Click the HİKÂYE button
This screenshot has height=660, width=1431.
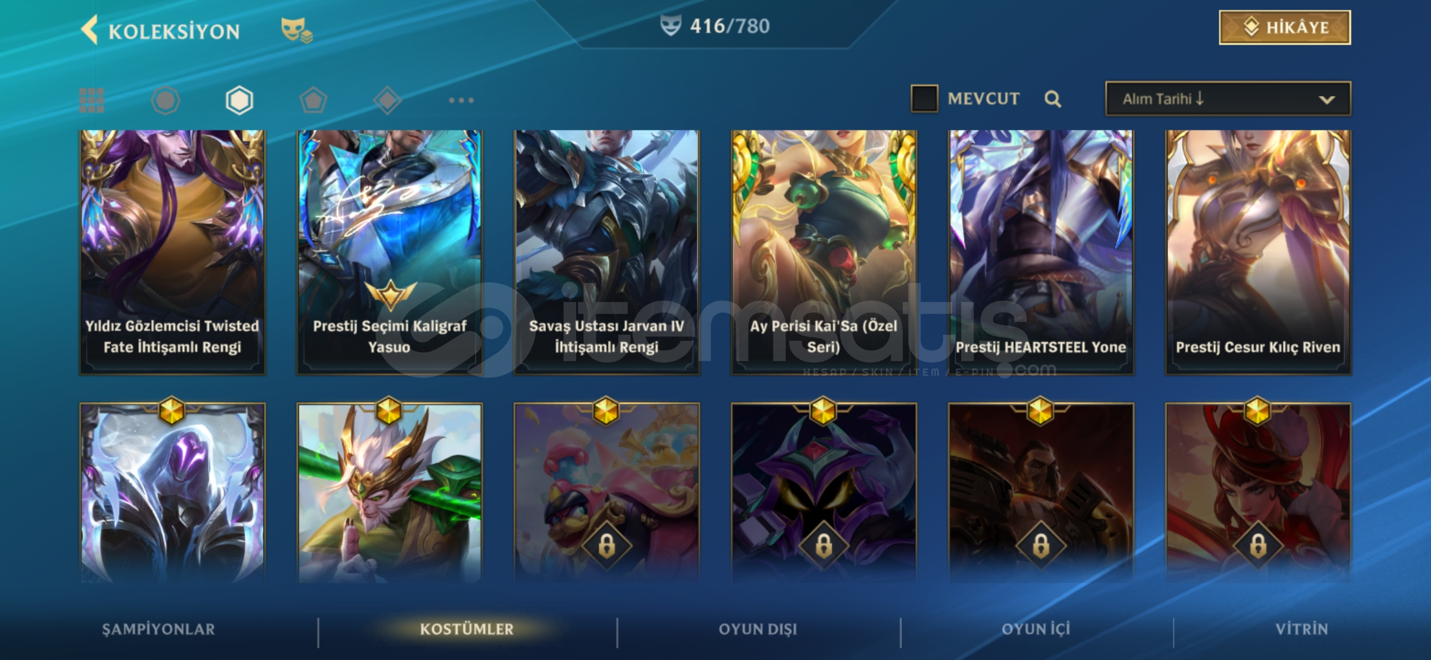(1285, 28)
